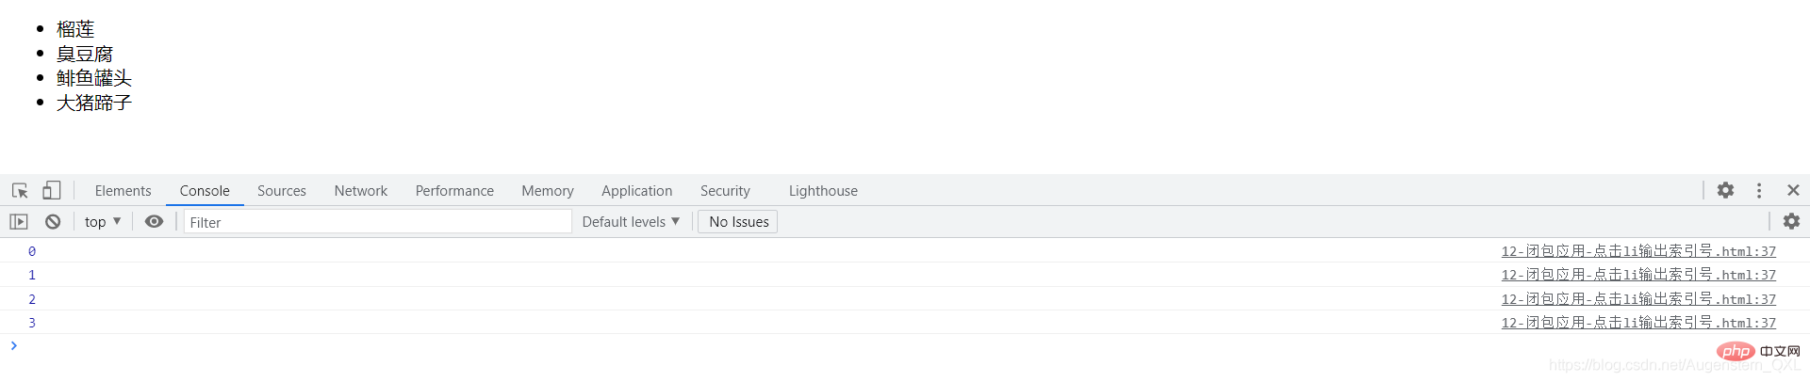This screenshot has width=1810, height=382.
Task: Open source link for log output 3
Action: (1638, 323)
